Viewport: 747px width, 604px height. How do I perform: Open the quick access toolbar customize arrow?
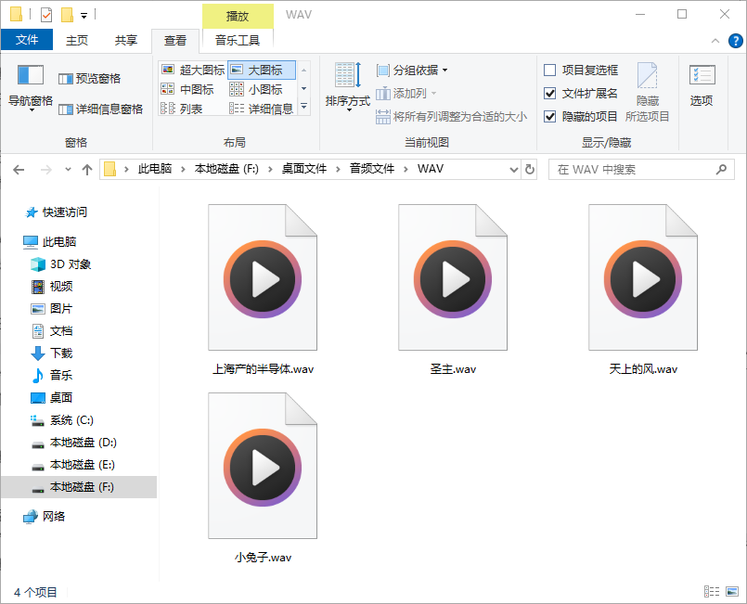pyautogui.click(x=84, y=16)
